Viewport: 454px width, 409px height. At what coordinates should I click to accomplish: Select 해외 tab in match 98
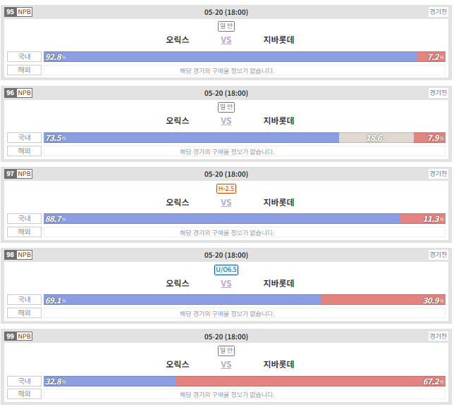(24, 313)
